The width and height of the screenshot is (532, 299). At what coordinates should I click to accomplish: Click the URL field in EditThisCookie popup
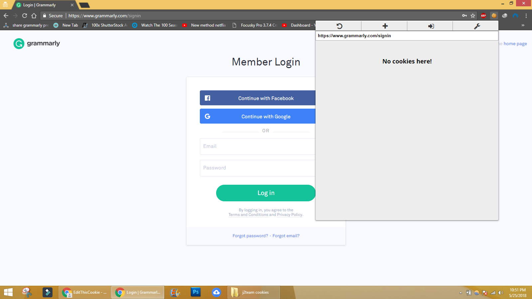407,36
